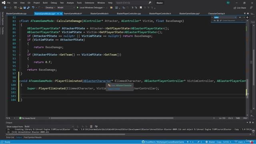Click the DruidMech GitHub repository status item
256x144 pixels.
163,142
